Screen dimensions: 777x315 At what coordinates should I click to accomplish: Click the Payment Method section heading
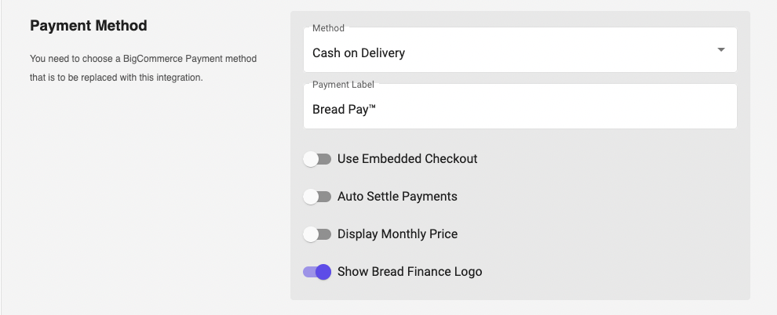89,26
